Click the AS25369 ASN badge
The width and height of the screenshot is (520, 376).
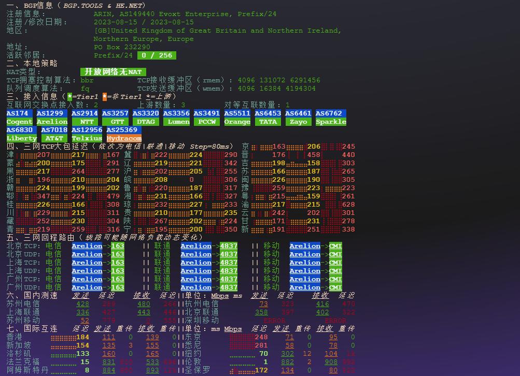124,130
